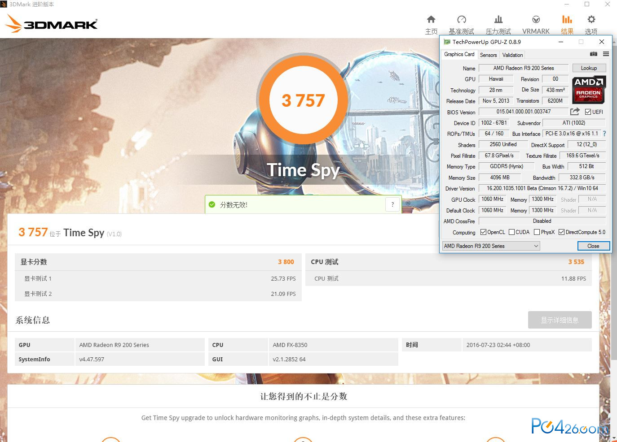Click the orange 3 757 score circle

click(303, 100)
